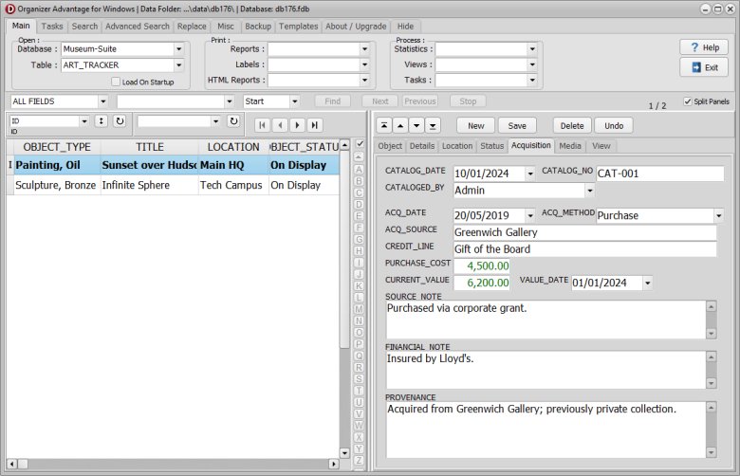
Task: Uncheck the Split Panels option
Action: tap(688, 101)
